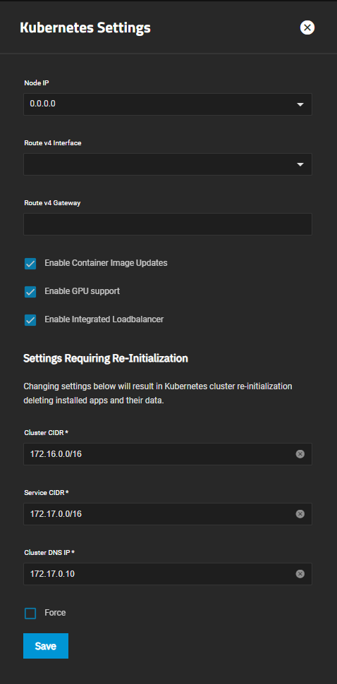Click the Route v4 Gateway label text

(x=52, y=203)
